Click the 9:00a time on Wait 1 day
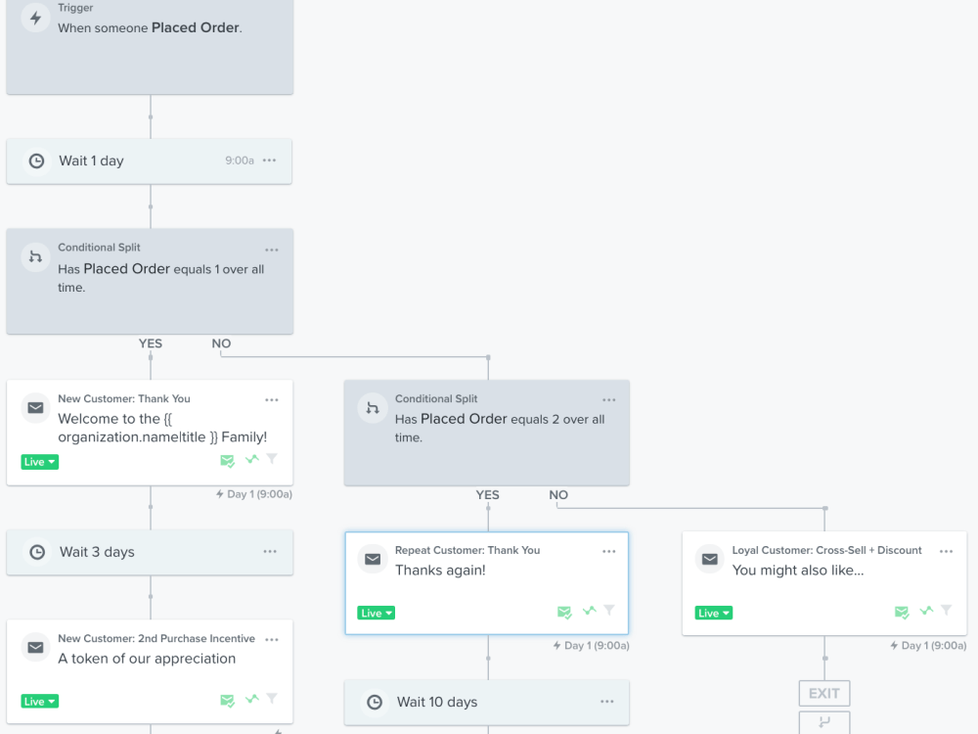Image resolution: width=978 pixels, height=734 pixels. point(240,161)
